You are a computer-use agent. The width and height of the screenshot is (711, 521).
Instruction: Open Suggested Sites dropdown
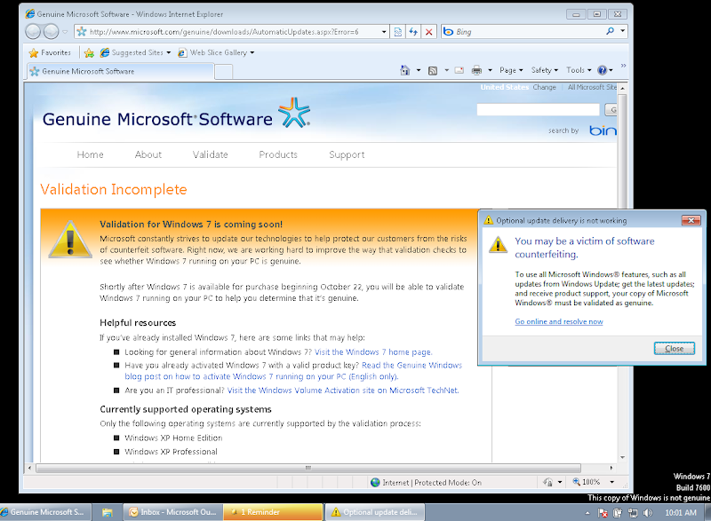pos(136,52)
